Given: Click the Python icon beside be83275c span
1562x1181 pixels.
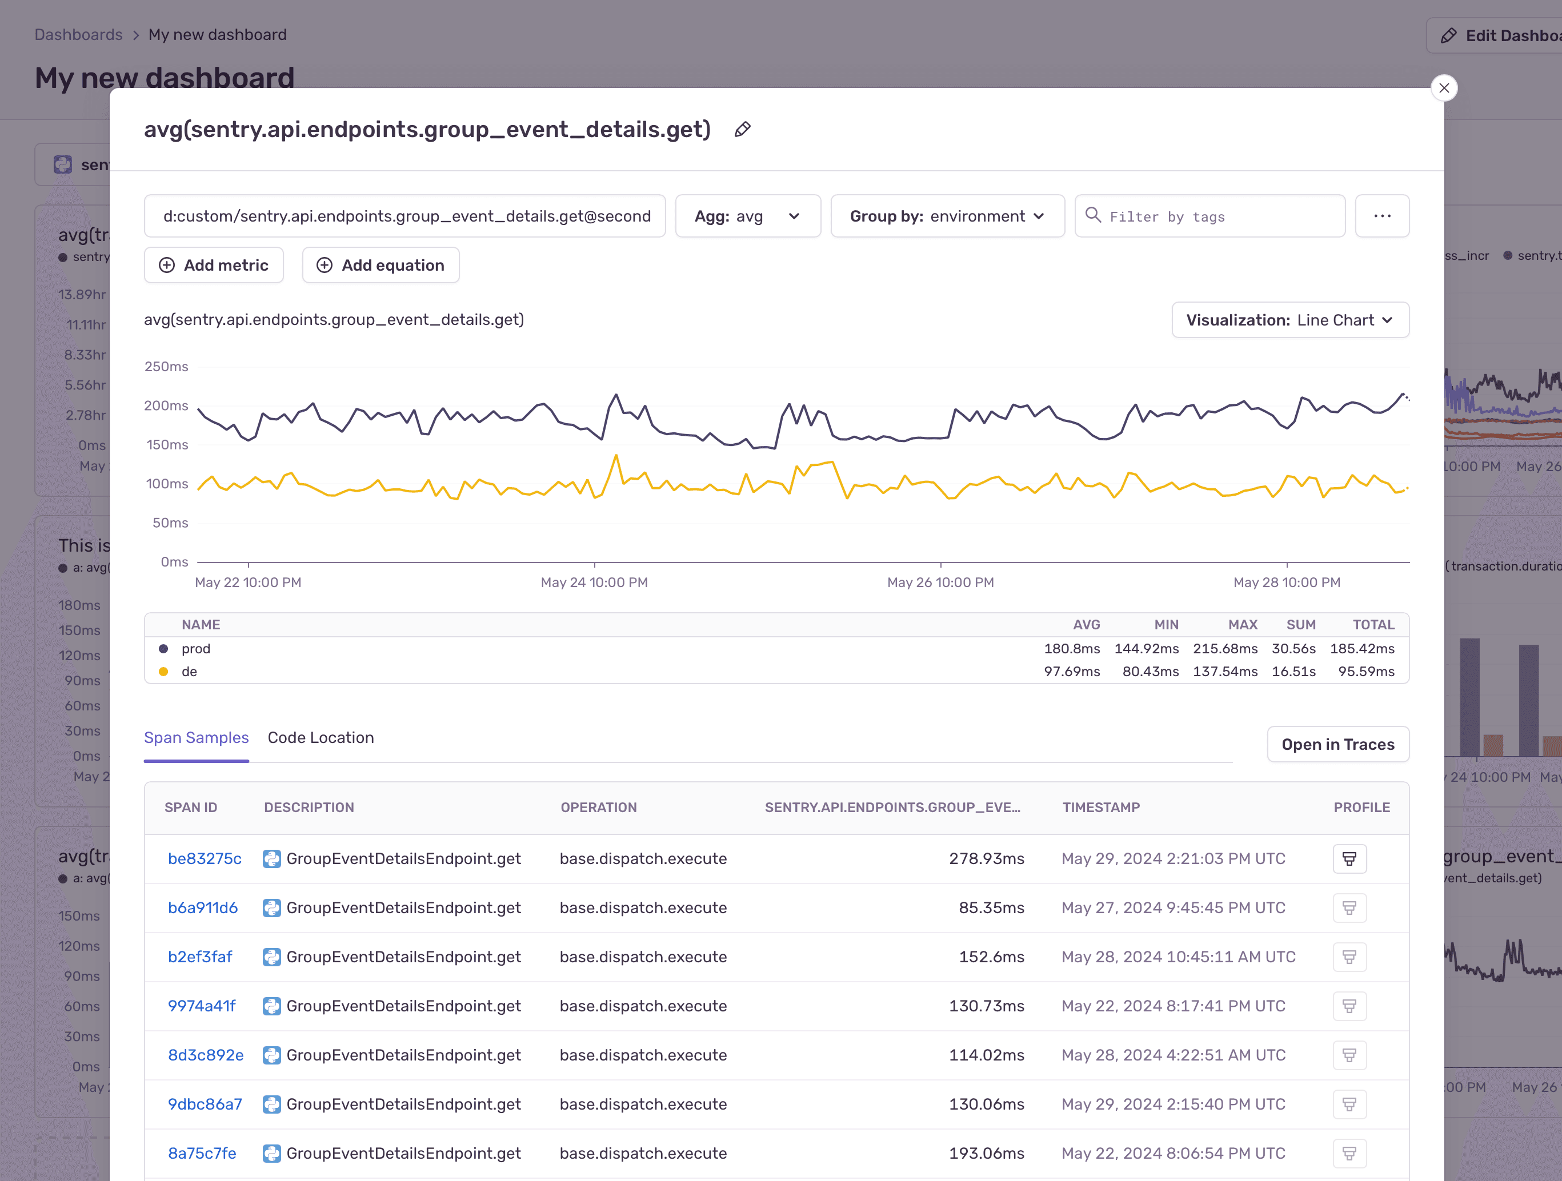Looking at the screenshot, I should (272, 858).
